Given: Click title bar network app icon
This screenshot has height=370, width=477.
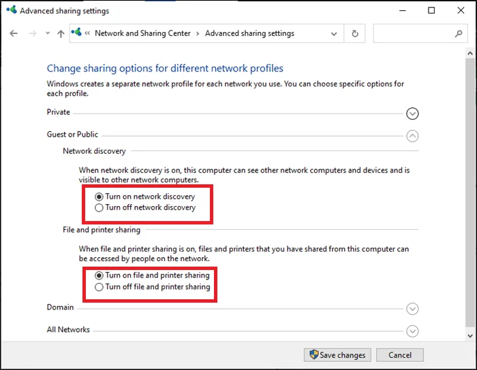Looking at the screenshot, I should tap(12, 10).
